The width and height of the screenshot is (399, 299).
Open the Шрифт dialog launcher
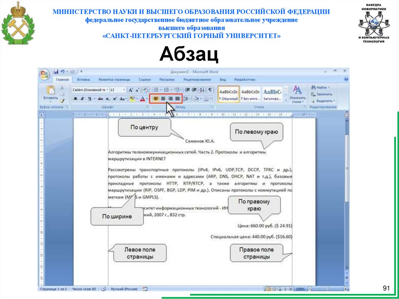click(148, 107)
